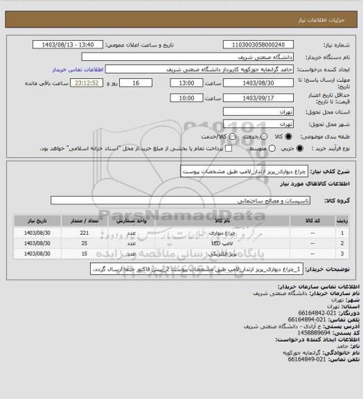Click the deadline hour field 13:00
The height and width of the screenshot is (399, 363).
pyautogui.click(x=186, y=83)
